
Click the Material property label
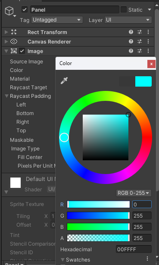pyautogui.click(x=20, y=79)
